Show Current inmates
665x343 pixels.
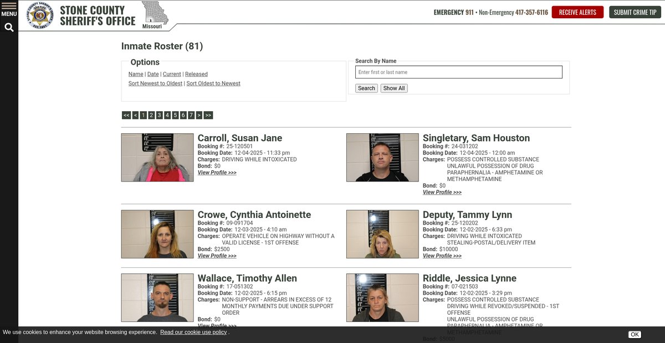172,74
